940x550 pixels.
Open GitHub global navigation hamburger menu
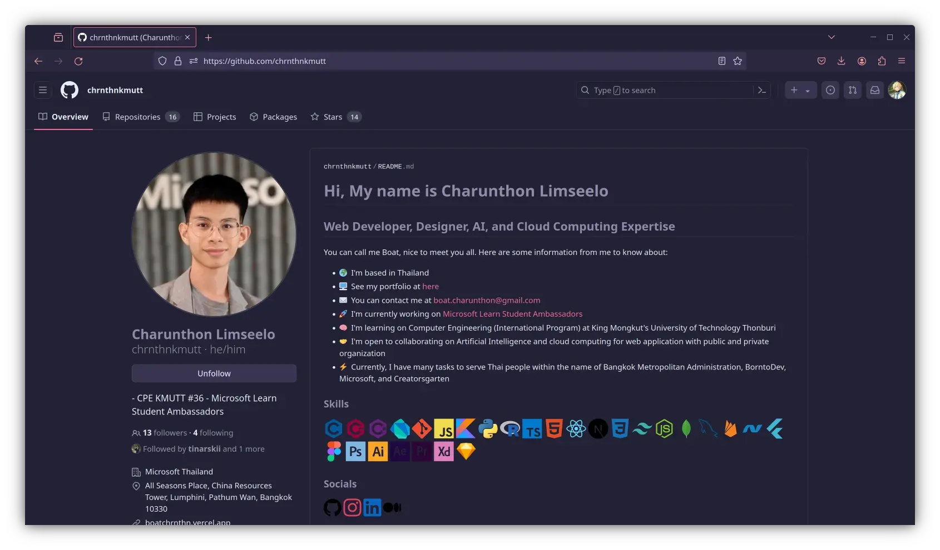click(x=43, y=90)
